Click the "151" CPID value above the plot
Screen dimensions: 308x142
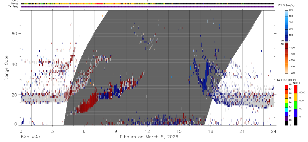click(x=147, y=1)
